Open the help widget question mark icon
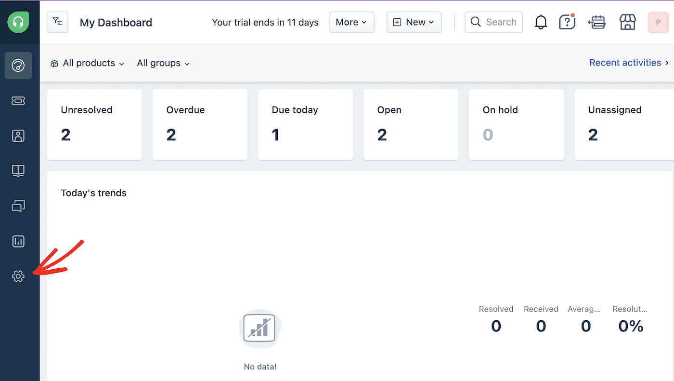674x381 pixels. 567,22
